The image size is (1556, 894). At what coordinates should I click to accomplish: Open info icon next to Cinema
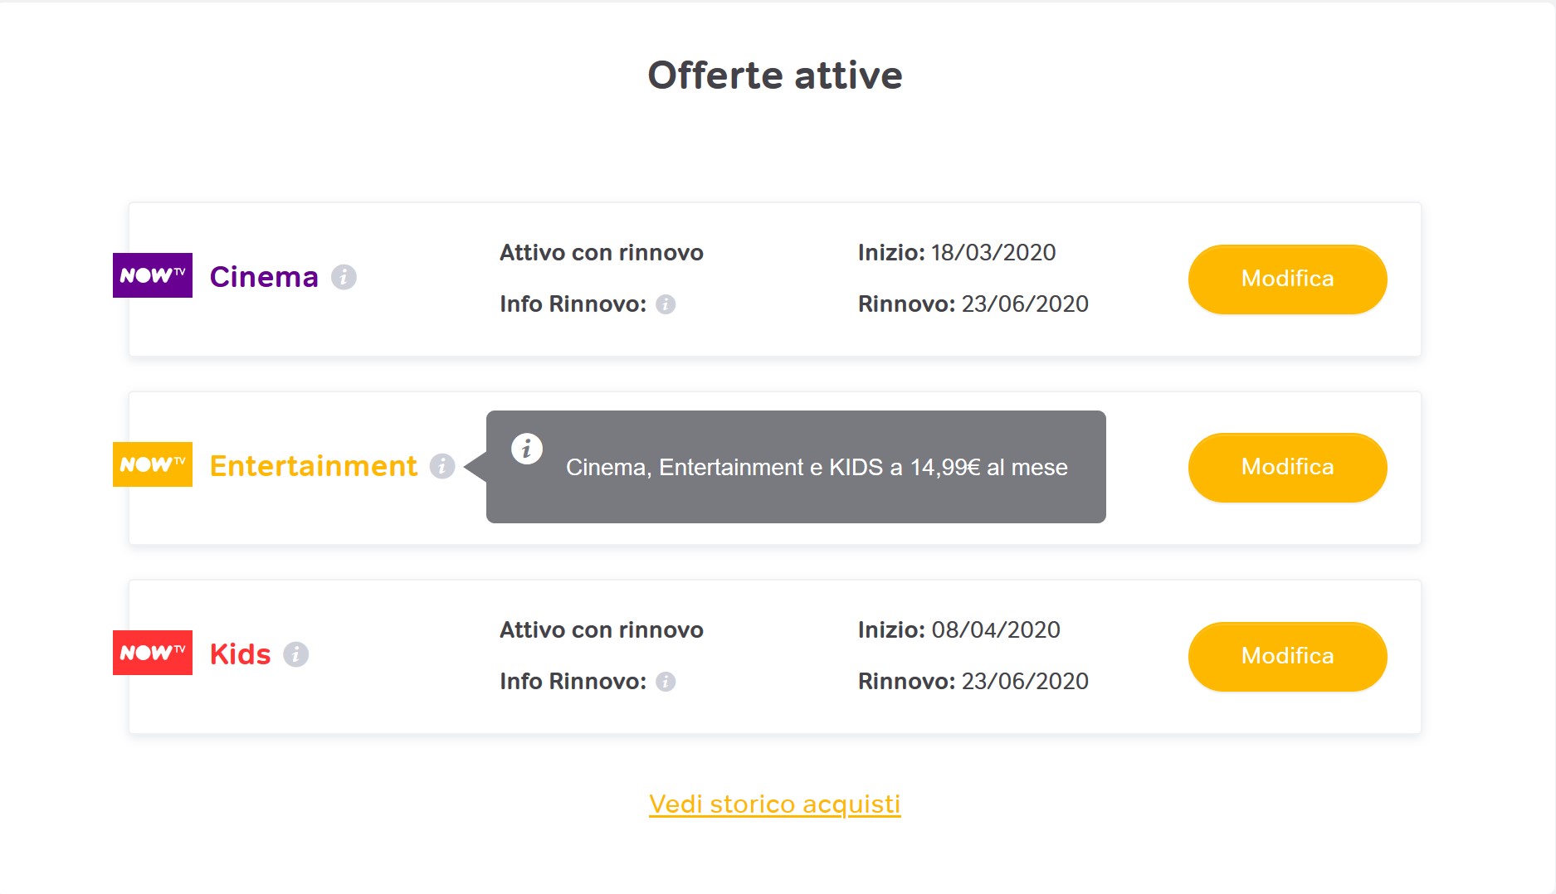pos(344,277)
